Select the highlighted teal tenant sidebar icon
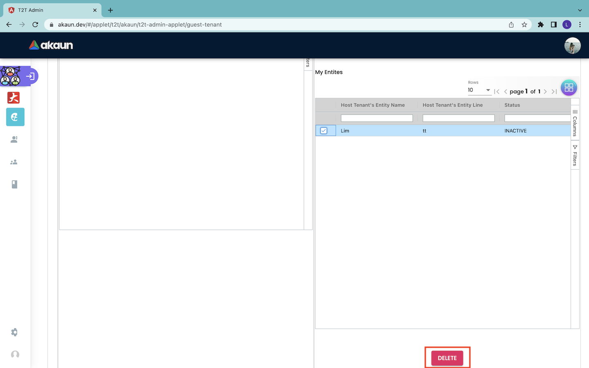 coord(15,117)
